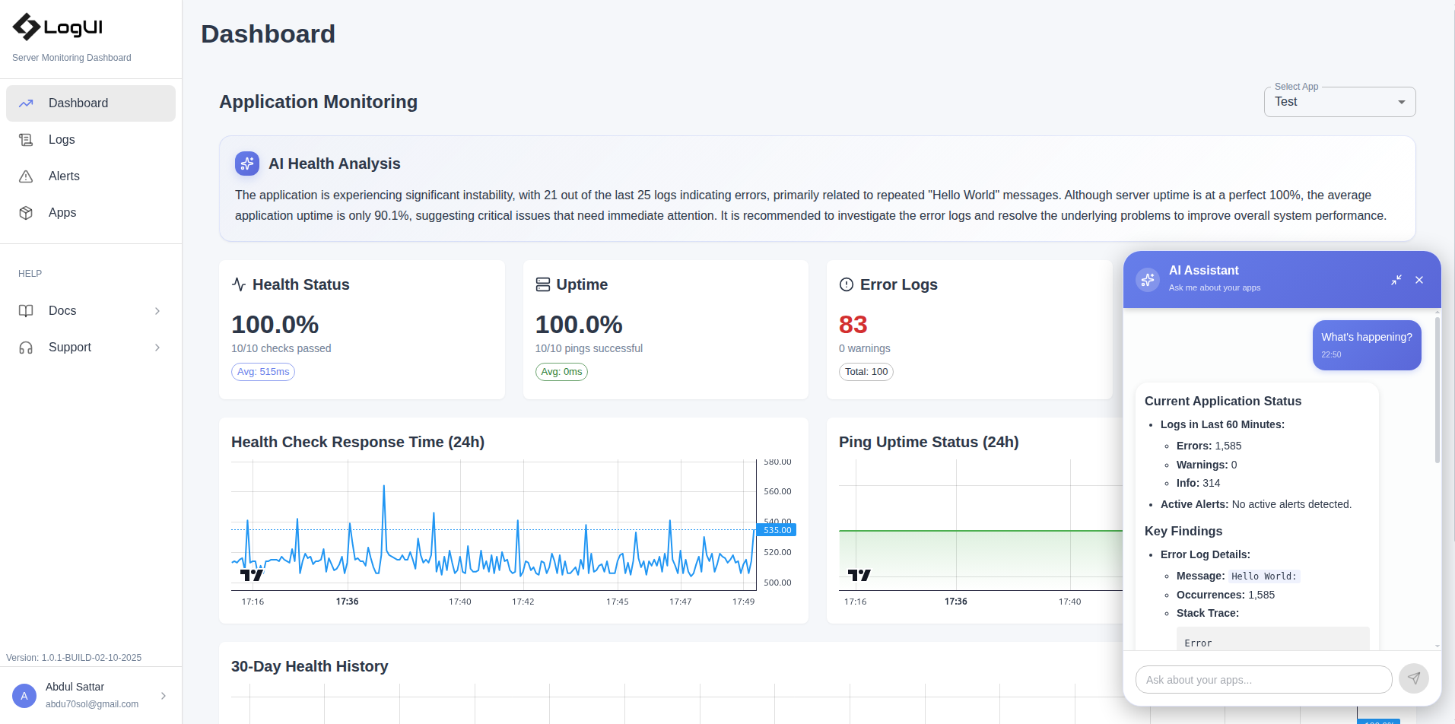Screen dimensions: 1455x724
Task: Click the Logs icon in sidebar
Action: pos(26,139)
